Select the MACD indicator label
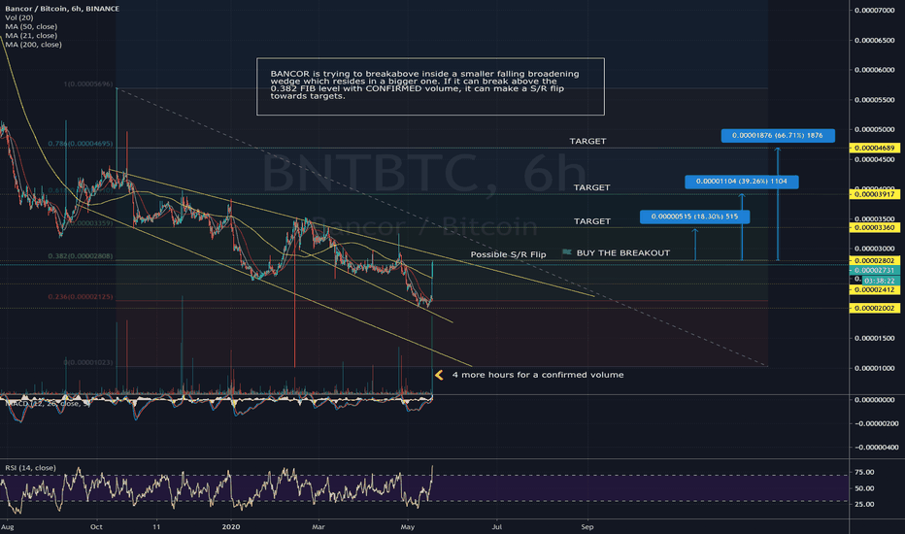The image size is (905, 534). click(48, 403)
